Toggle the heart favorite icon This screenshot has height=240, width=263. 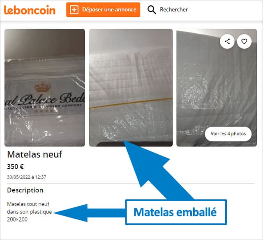click(244, 41)
